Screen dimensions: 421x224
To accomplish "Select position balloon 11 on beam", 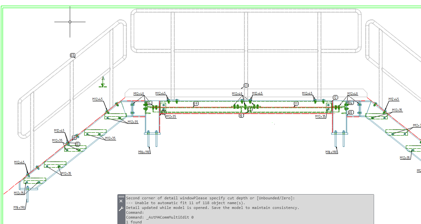I will (x=296, y=104).
